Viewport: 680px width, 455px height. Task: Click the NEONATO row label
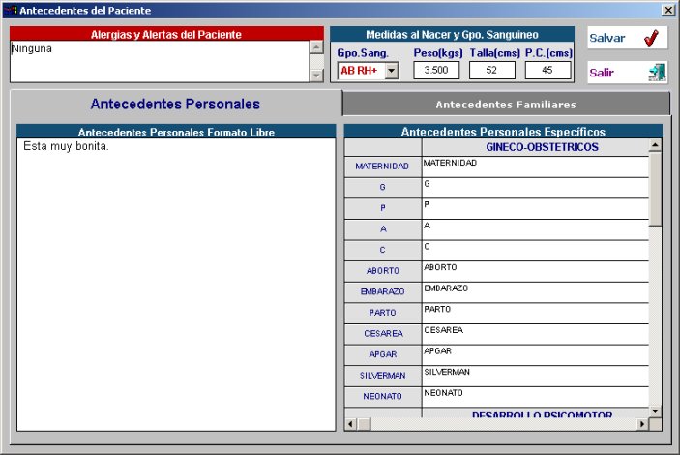[x=382, y=396]
